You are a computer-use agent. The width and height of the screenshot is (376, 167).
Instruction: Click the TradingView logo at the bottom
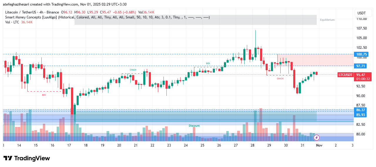point(27,158)
